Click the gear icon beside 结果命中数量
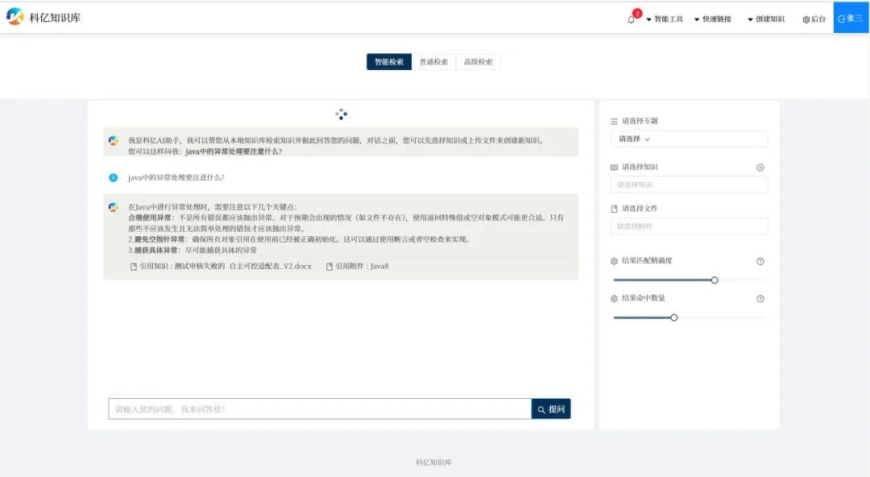The height and width of the screenshot is (477, 870). point(613,298)
